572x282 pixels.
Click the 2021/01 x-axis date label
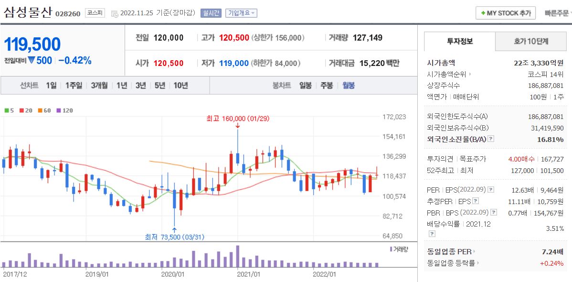(249, 274)
